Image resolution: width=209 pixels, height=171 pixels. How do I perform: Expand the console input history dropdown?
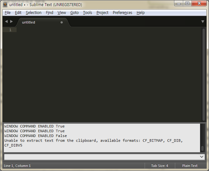tap(202, 157)
